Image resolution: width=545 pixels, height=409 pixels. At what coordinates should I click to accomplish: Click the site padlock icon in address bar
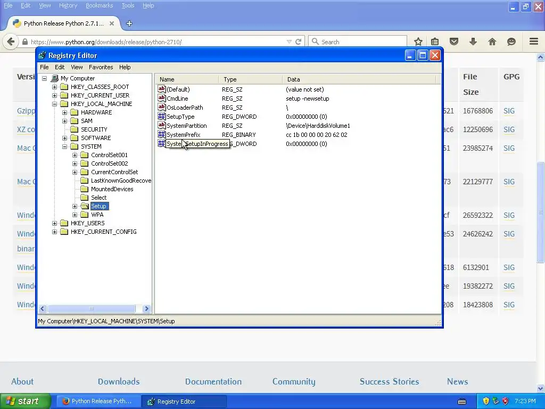pos(24,42)
